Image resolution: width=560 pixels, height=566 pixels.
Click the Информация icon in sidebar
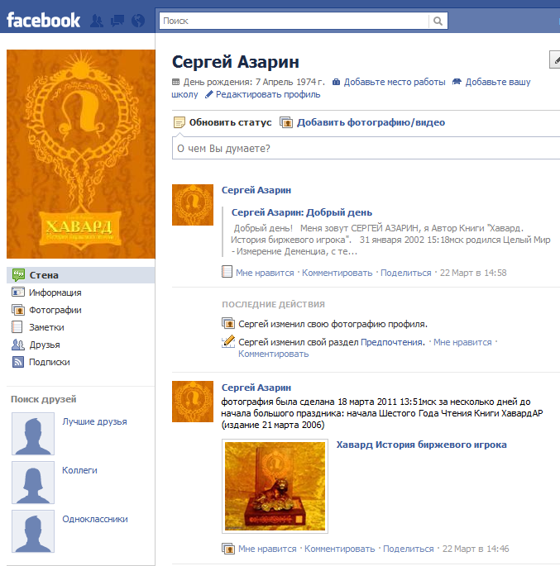click(18, 292)
